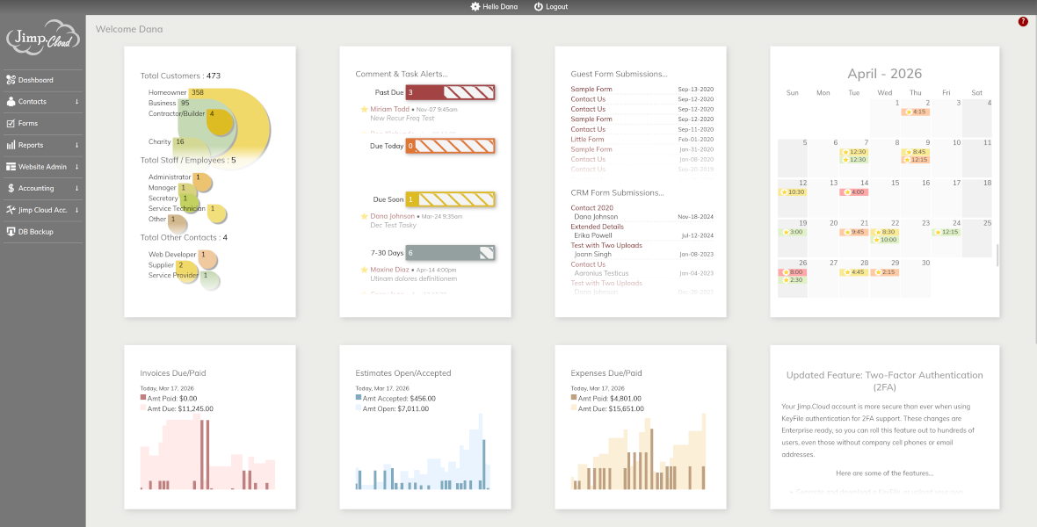The height and width of the screenshot is (527, 1037).
Task: Open Forms via its checkbox-pen icon
Action: point(11,124)
